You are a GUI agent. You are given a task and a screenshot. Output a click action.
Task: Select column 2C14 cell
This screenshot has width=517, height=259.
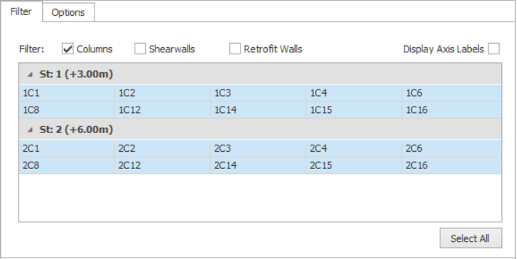pos(258,165)
